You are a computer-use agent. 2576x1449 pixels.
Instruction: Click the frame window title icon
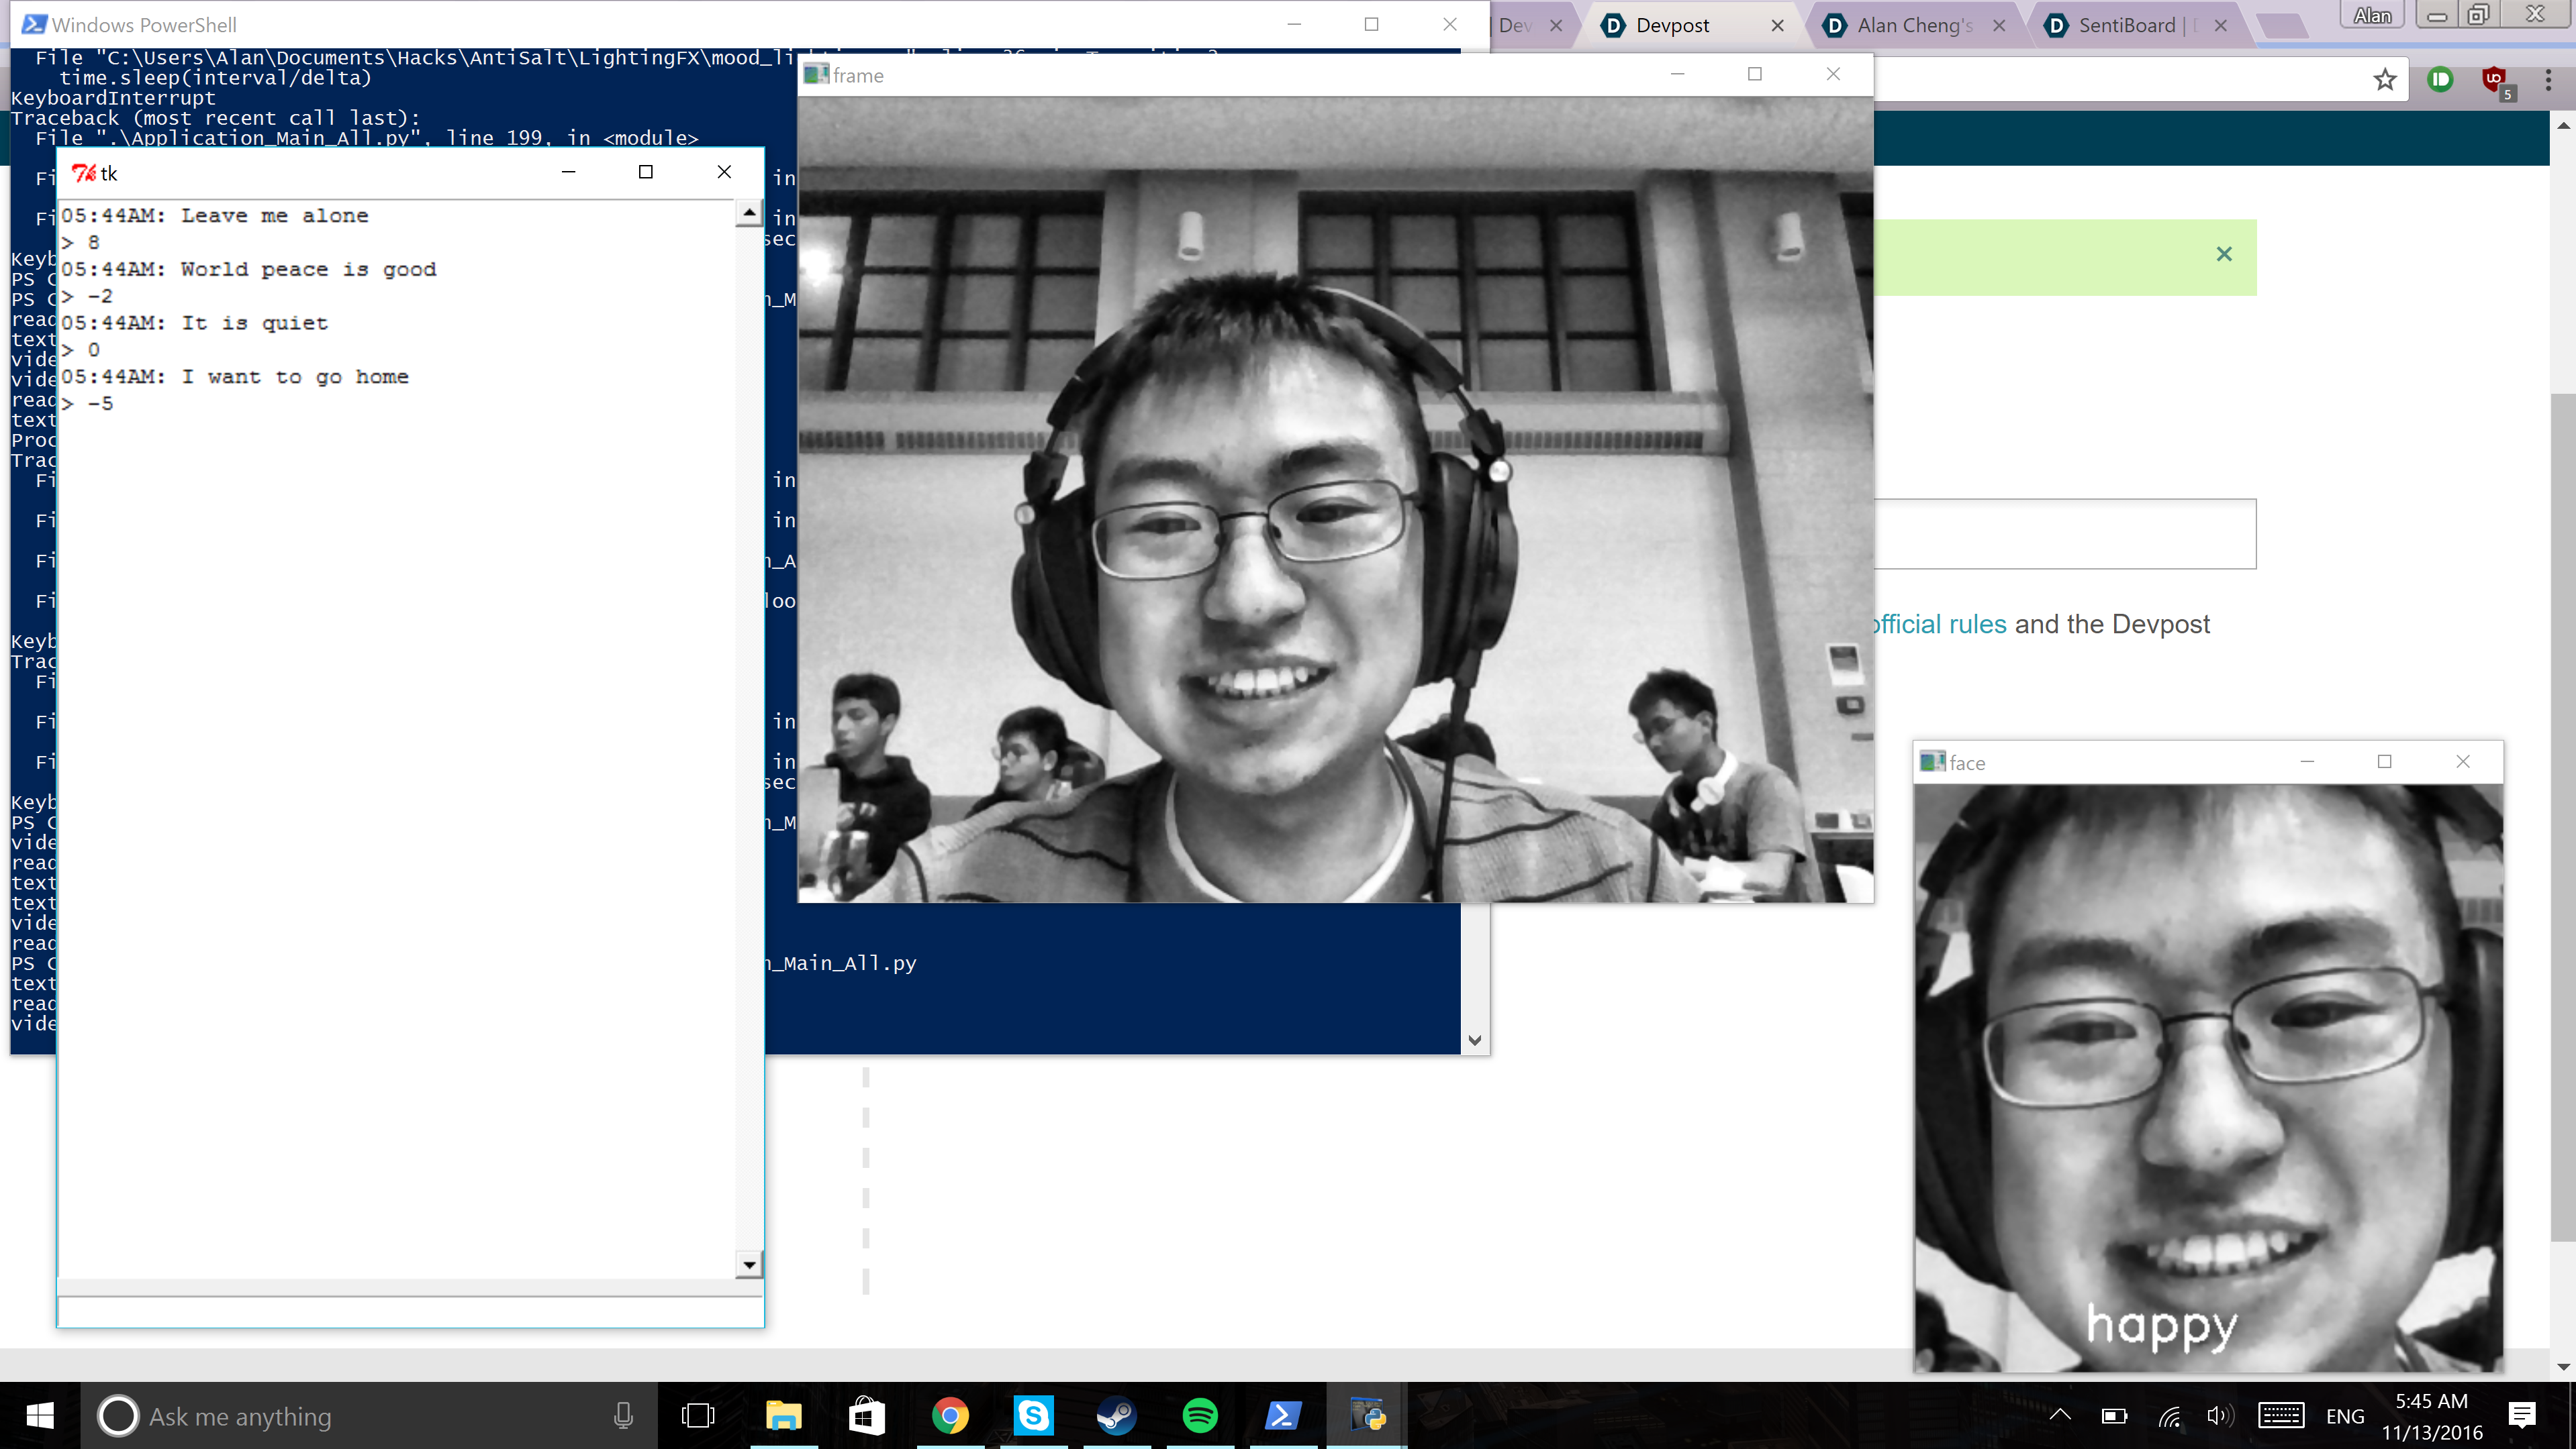(x=816, y=74)
